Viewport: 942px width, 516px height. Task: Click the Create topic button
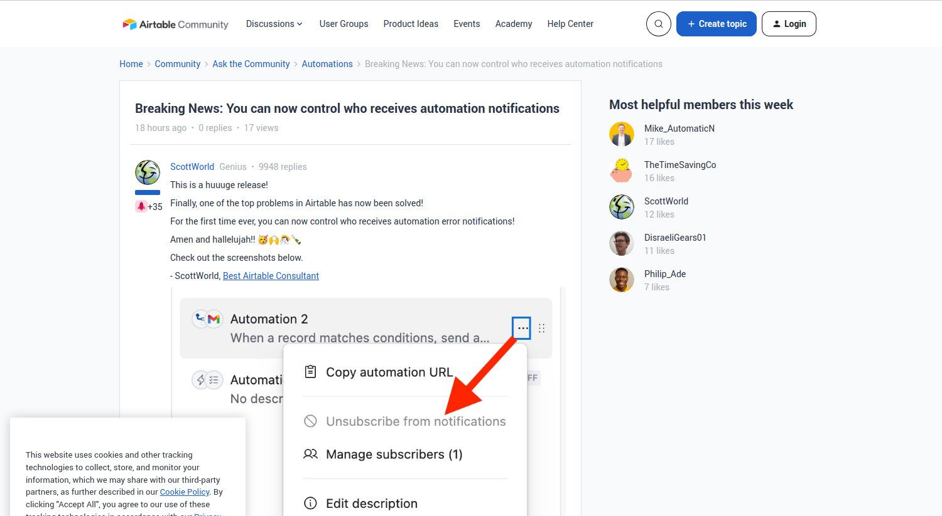716,23
